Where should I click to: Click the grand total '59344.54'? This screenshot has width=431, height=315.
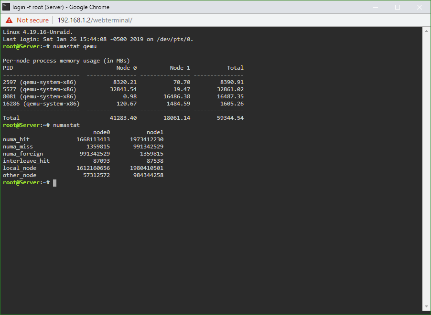230,118
